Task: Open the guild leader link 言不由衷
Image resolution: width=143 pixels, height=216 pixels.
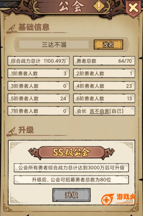Action: point(99,111)
